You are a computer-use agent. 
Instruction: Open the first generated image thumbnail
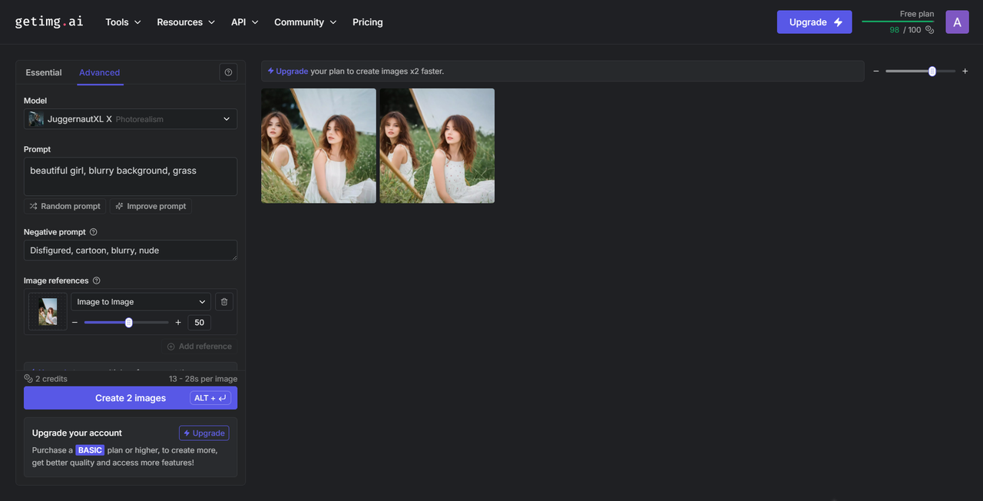[x=319, y=146]
